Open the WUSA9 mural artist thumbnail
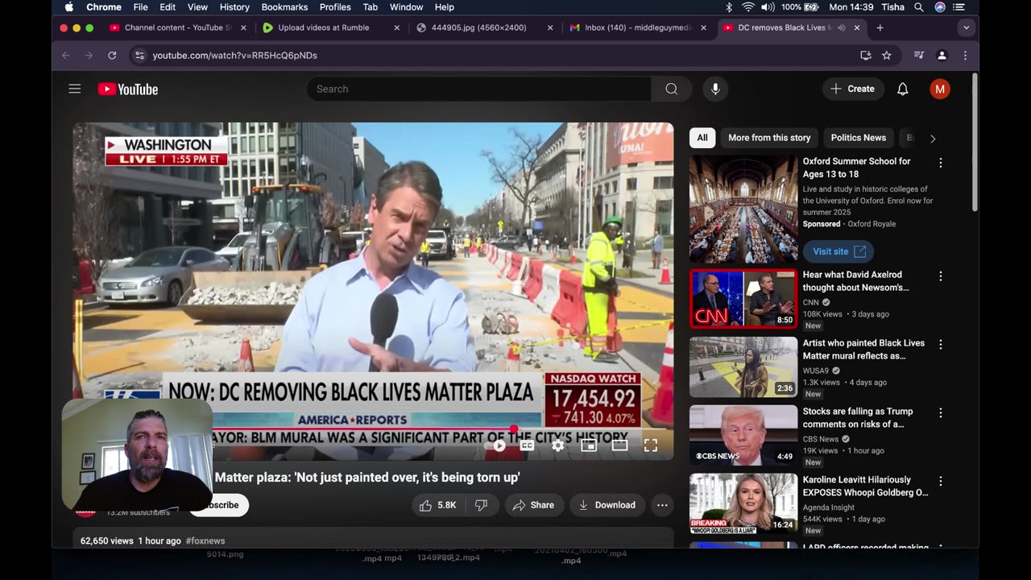 (x=743, y=367)
